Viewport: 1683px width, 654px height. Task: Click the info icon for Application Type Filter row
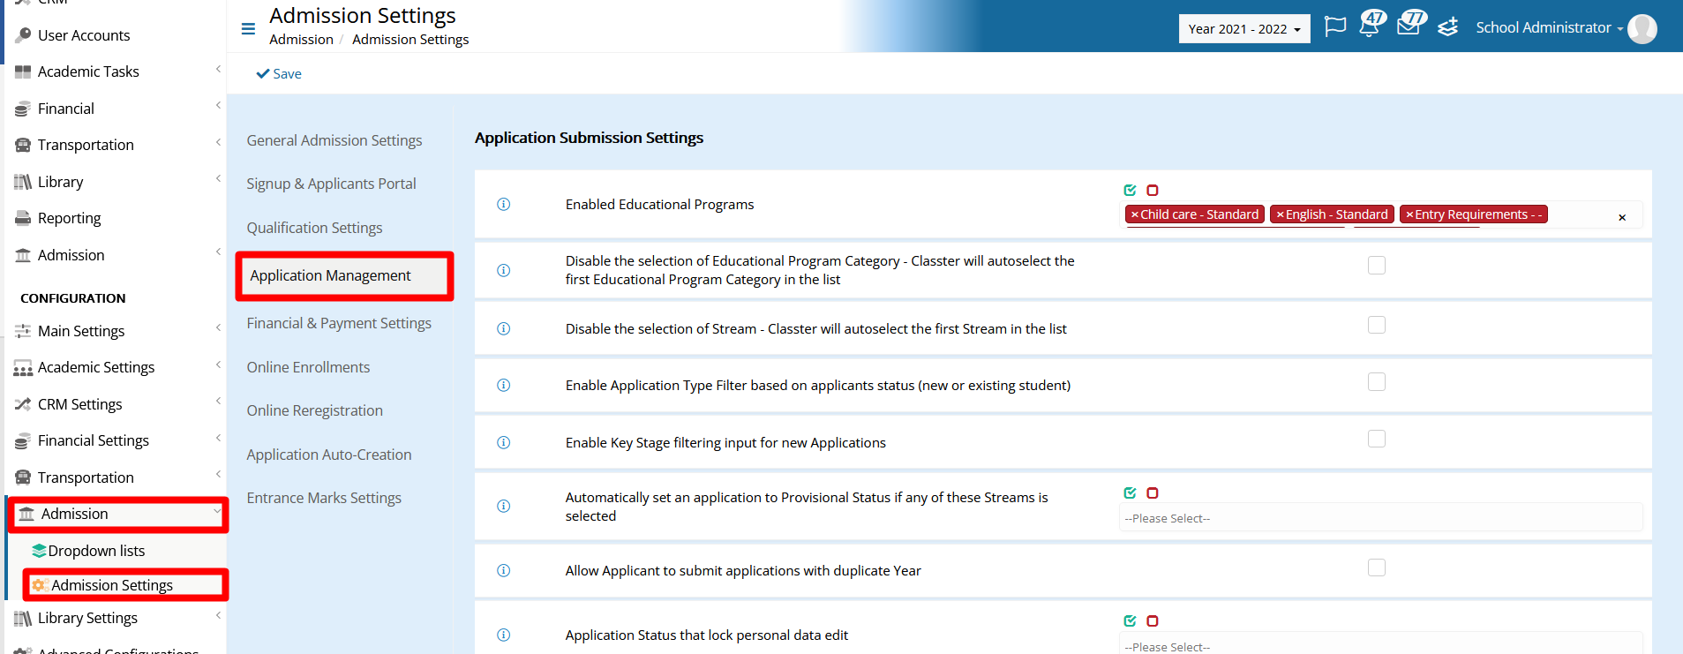(x=503, y=385)
